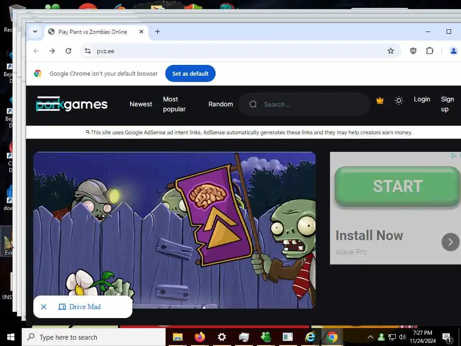Viewport: 461px width, 346px height.
Task: Open File Explorer from the taskbar
Action: 177,337
